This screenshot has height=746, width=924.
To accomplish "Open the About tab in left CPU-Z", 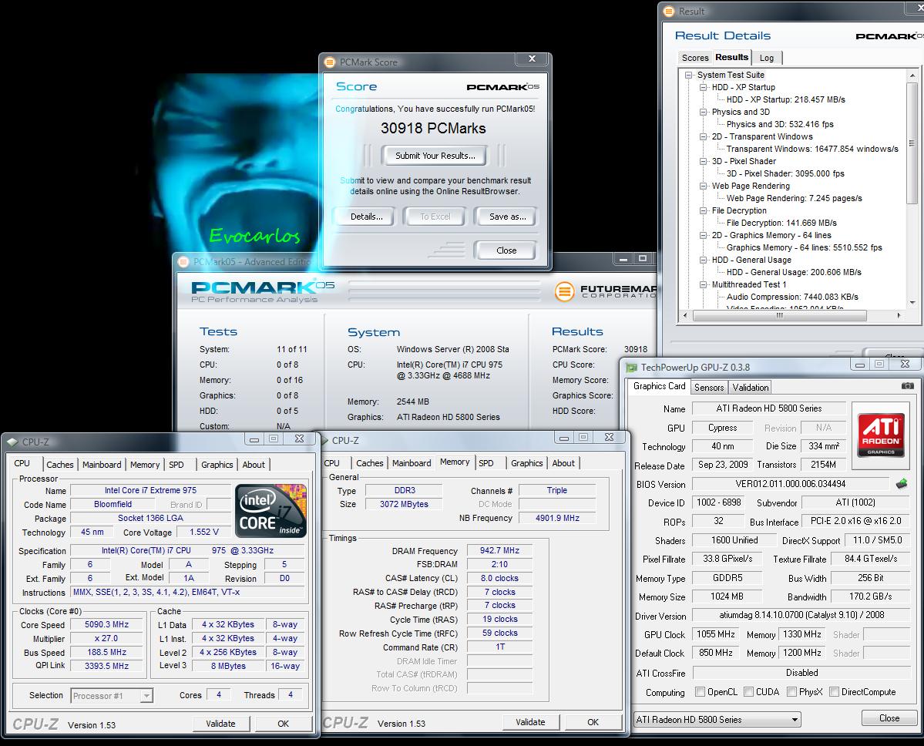I will pyautogui.click(x=254, y=465).
